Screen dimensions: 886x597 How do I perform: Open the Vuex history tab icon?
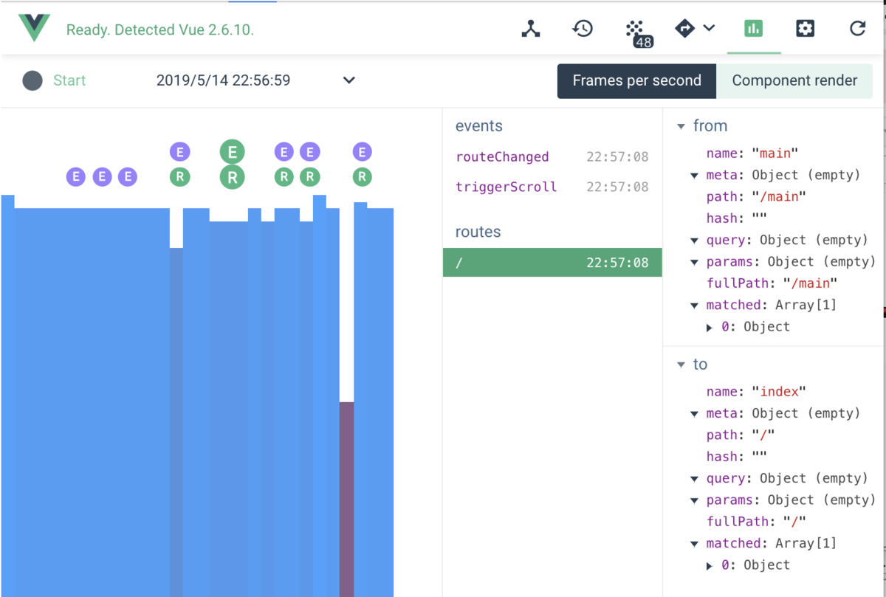click(583, 29)
